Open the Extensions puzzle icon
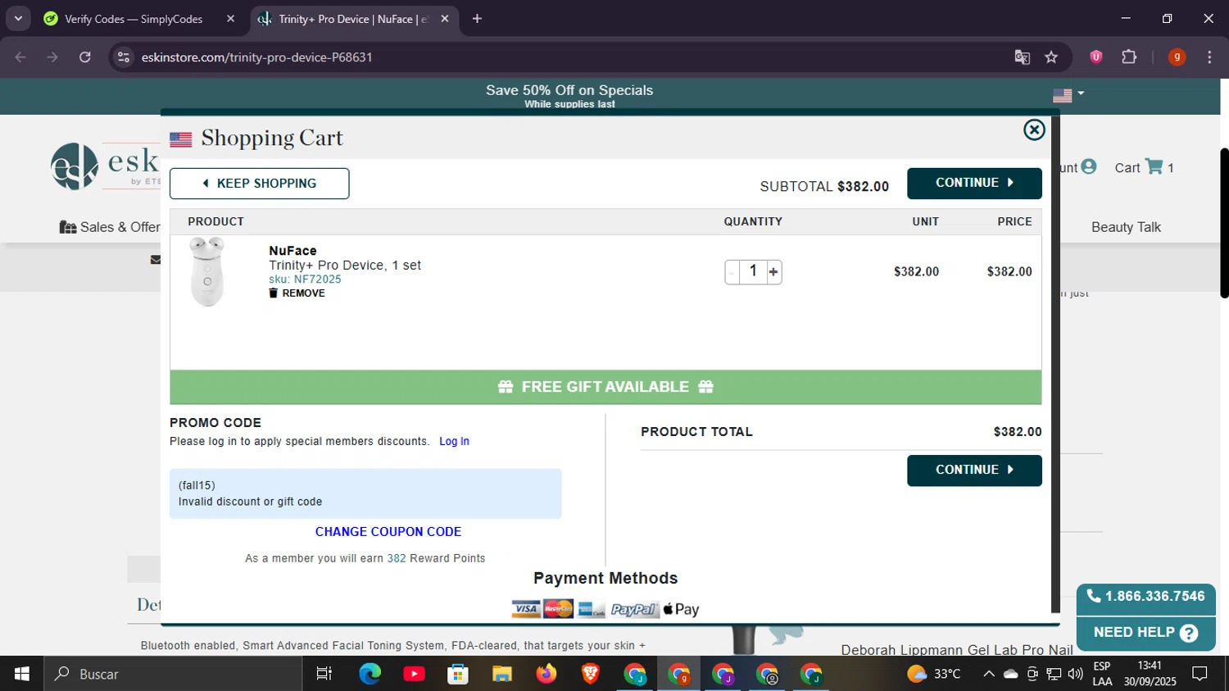 click(x=1129, y=57)
